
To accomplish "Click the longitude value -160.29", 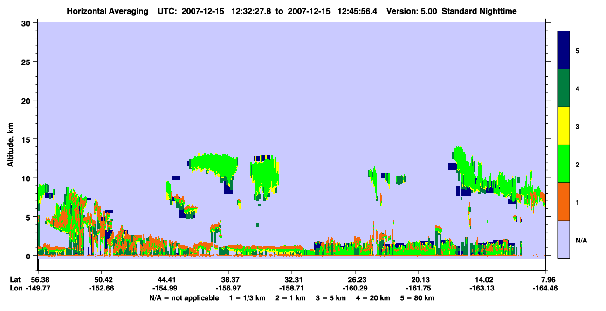I will [x=355, y=288].
